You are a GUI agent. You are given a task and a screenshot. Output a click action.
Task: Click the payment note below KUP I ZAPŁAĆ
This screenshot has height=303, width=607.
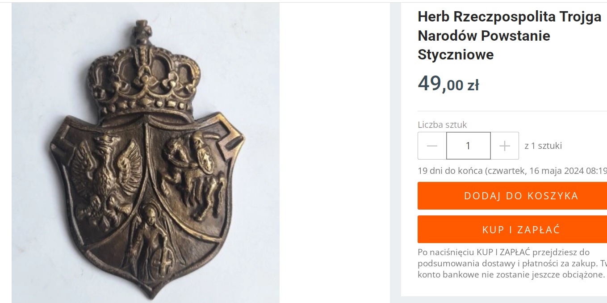(x=512, y=263)
